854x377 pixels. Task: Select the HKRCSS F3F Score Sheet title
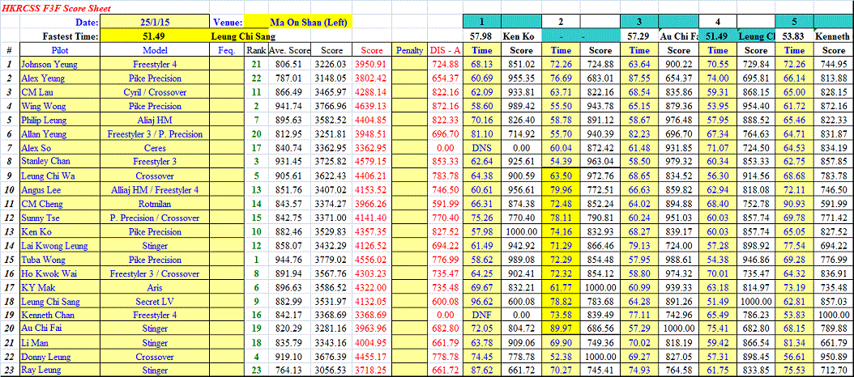(50, 7)
